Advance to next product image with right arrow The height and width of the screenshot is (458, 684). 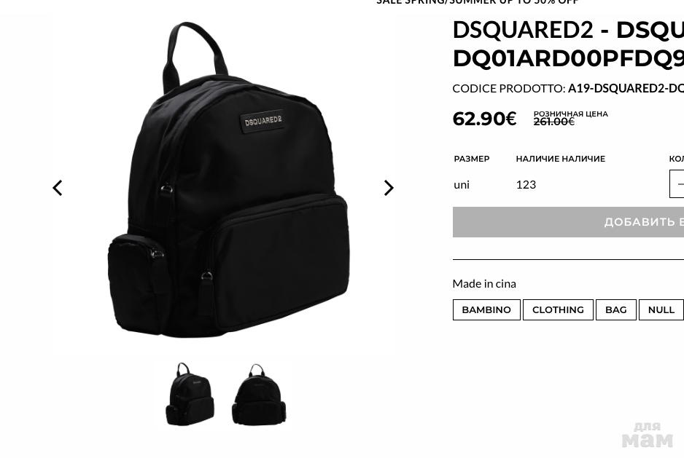click(x=388, y=188)
